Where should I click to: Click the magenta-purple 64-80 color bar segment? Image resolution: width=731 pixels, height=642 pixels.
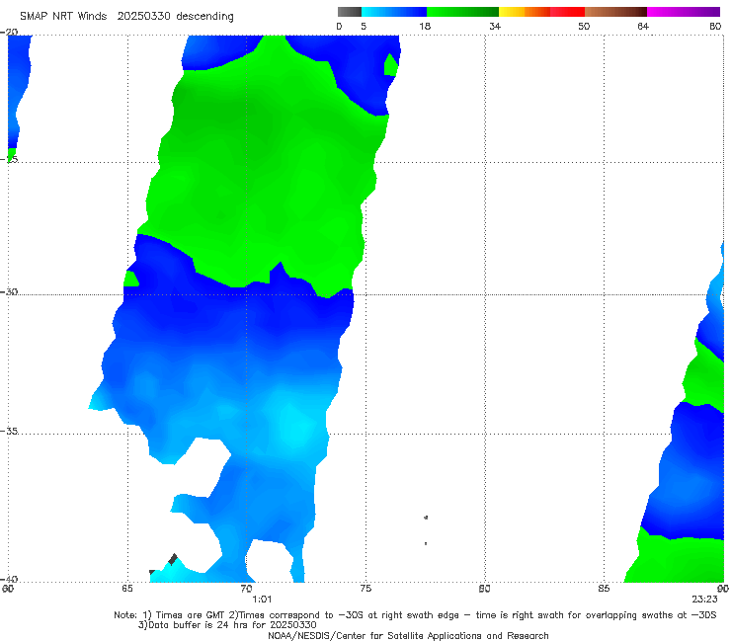[684, 12]
